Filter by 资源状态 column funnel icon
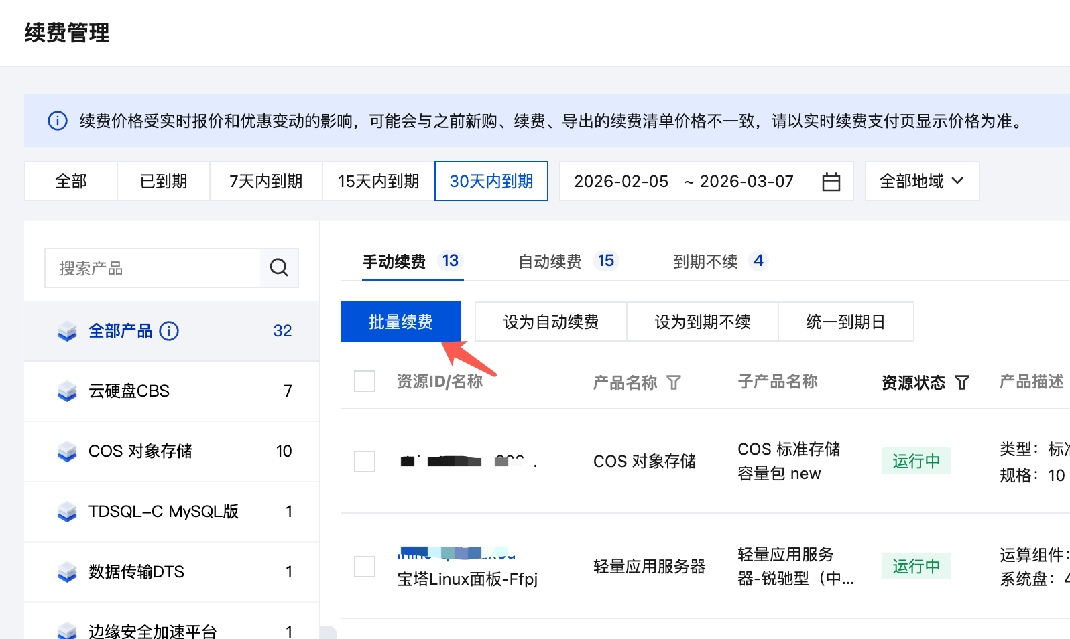The width and height of the screenshot is (1070, 639). point(962,382)
